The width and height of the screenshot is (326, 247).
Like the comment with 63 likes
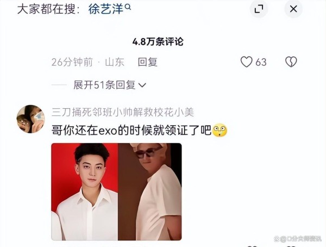tap(246, 62)
